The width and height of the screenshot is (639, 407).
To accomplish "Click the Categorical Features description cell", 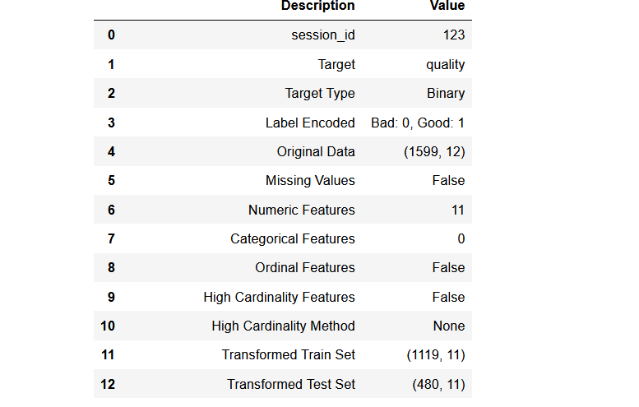I will click(293, 238).
